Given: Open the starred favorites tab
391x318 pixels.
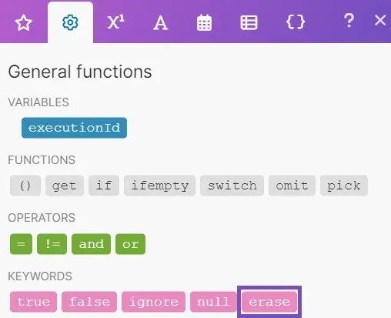Looking at the screenshot, I should pyautogui.click(x=24, y=22).
